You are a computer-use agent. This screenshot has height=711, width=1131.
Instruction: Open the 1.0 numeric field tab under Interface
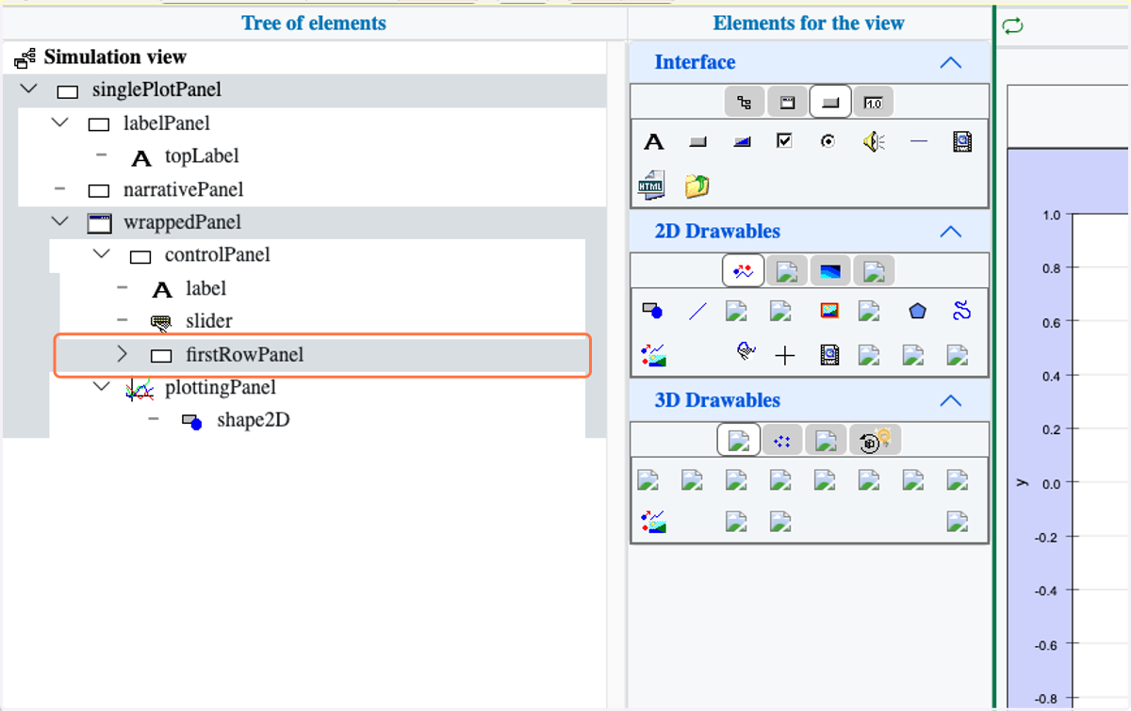873,102
